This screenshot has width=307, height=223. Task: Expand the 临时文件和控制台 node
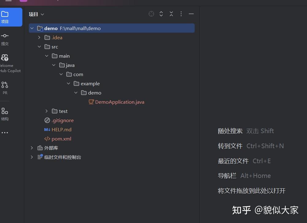pos(32,157)
